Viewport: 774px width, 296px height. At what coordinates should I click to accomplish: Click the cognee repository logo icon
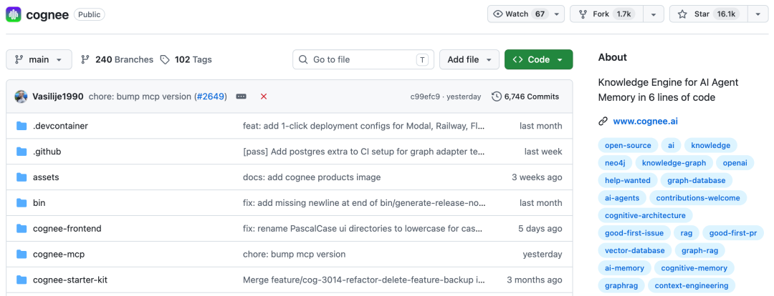(x=14, y=14)
